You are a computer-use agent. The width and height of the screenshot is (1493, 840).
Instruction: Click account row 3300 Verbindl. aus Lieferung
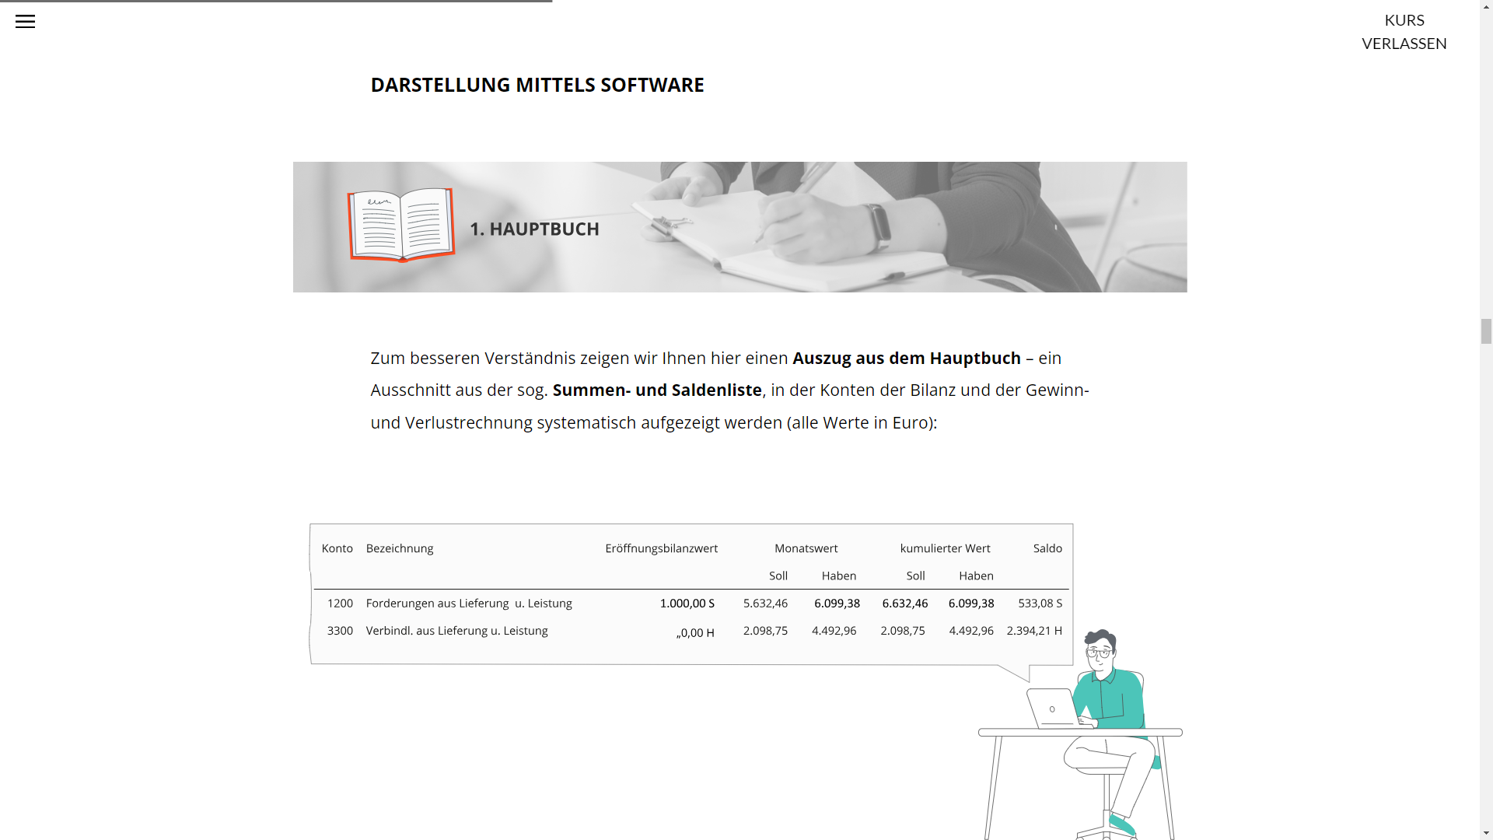(x=456, y=631)
